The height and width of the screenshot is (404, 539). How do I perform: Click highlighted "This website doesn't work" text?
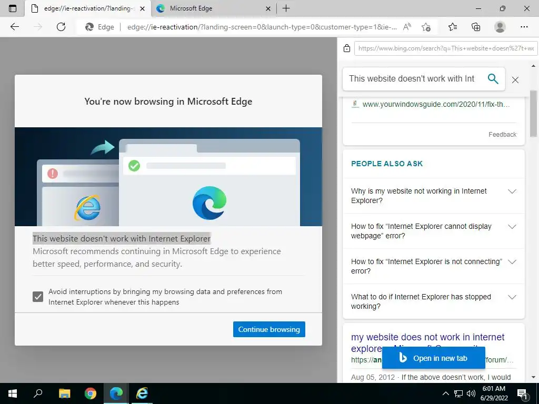[x=122, y=238]
